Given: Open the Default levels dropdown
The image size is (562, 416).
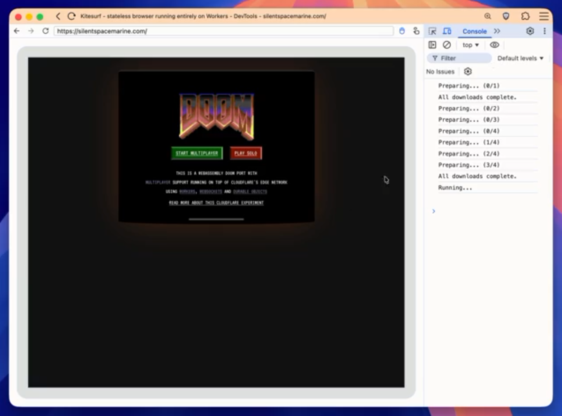Looking at the screenshot, I should pyautogui.click(x=520, y=58).
